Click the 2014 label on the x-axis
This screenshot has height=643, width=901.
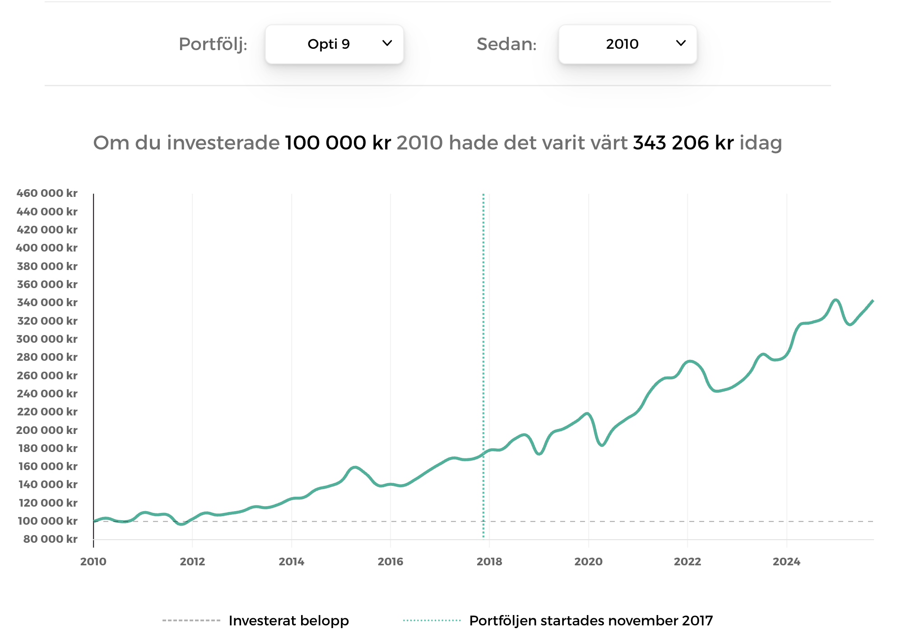tap(291, 562)
